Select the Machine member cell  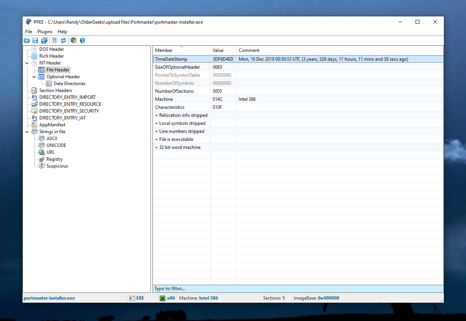[x=182, y=99]
